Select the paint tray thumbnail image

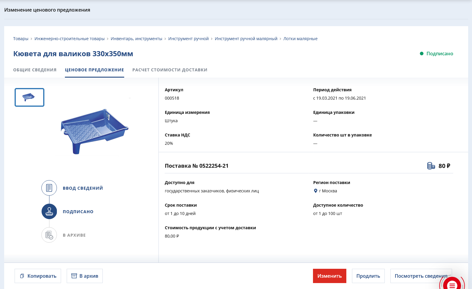point(29,97)
